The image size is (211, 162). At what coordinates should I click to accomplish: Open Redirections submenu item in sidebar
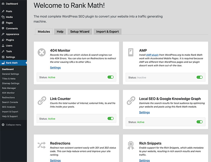[8, 98]
